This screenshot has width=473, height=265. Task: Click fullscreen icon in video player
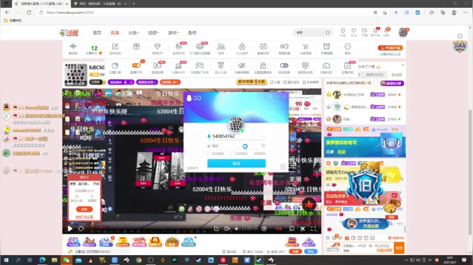[x=313, y=229]
